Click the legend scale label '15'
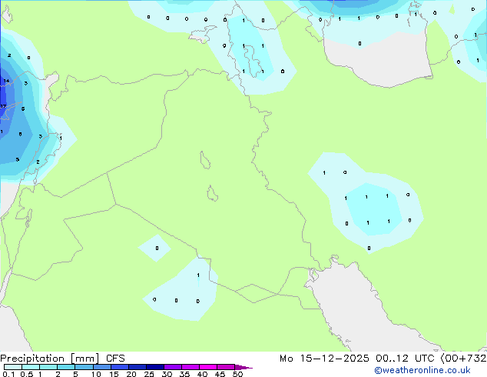Image resolution: width=487 pixels, height=377 pixels. click(114, 374)
